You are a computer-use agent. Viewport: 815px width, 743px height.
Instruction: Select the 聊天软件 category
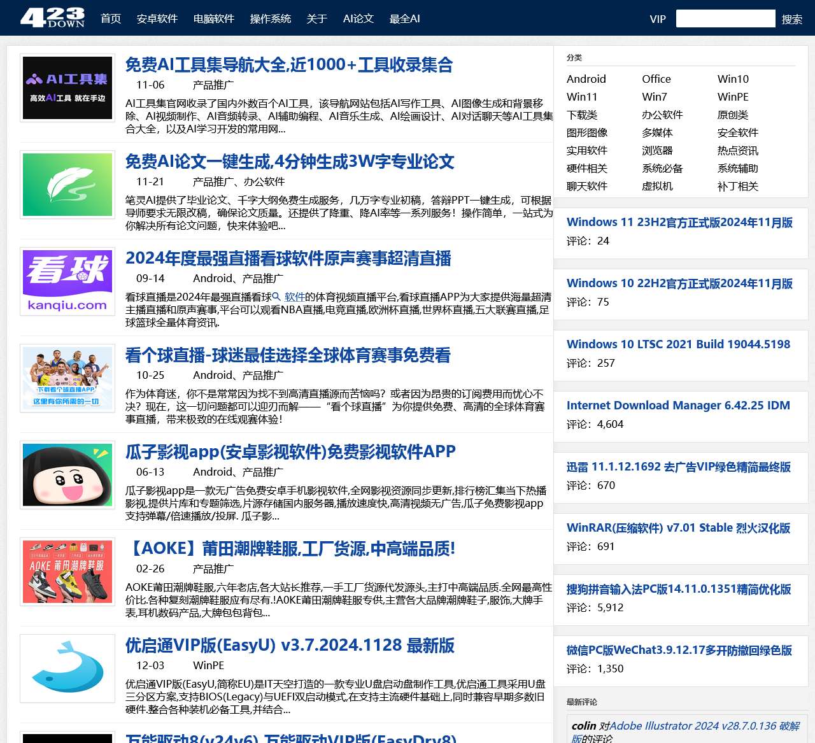click(587, 186)
